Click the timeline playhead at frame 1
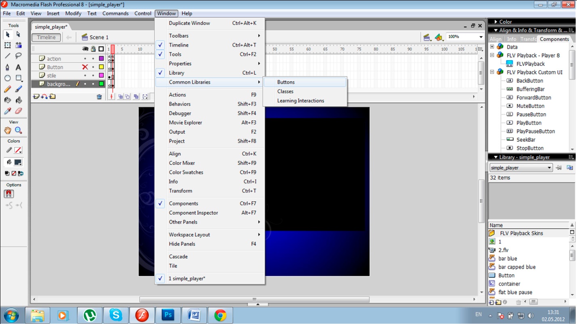 113,49
